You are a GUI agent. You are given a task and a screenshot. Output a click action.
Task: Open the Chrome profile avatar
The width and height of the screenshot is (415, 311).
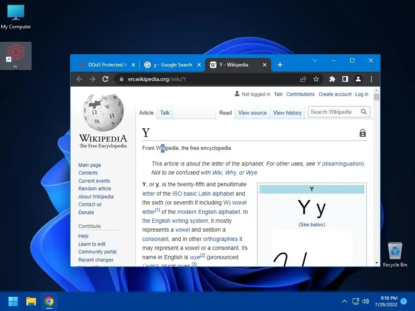pyautogui.click(x=358, y=79)
